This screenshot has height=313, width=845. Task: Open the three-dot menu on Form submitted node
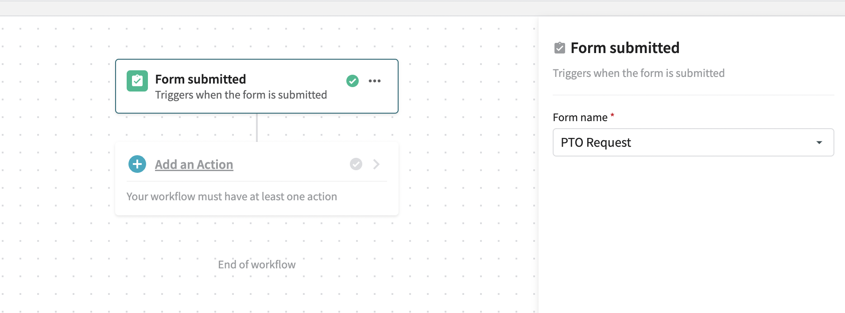pyautogui.click(x=375, y=81)
